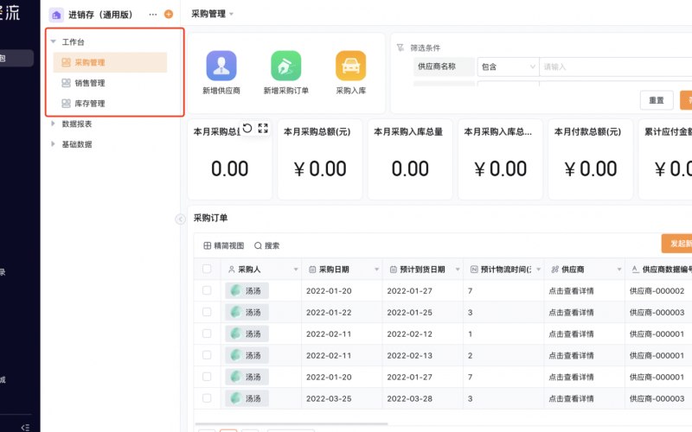
Task: Collapse the sidebar with the round arrow handle
Action: click(x=180, y=219)
